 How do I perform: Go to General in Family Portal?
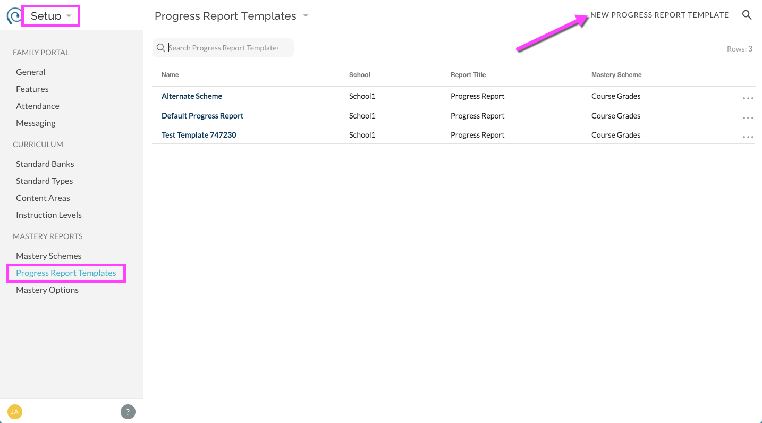(31, 72)
